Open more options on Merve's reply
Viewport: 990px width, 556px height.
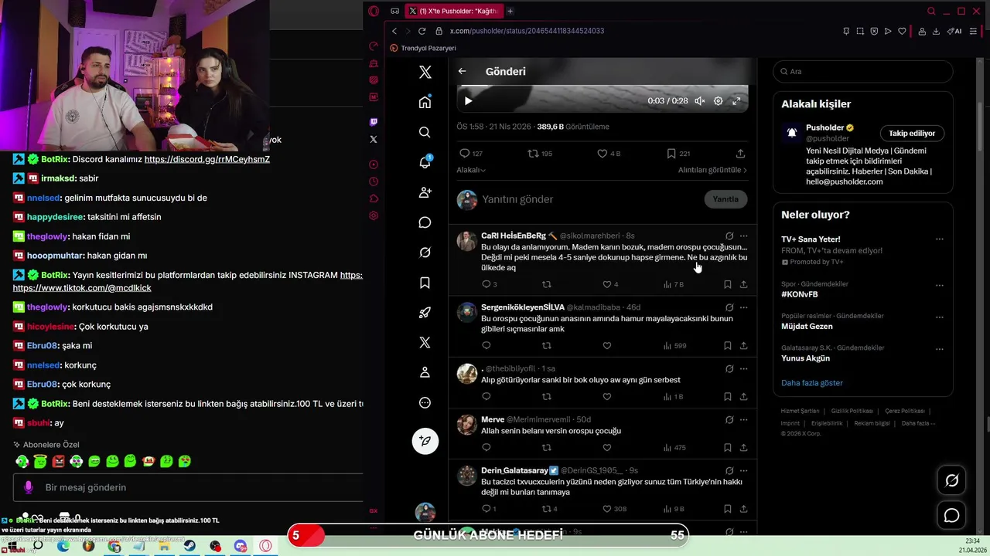(743, 420)
